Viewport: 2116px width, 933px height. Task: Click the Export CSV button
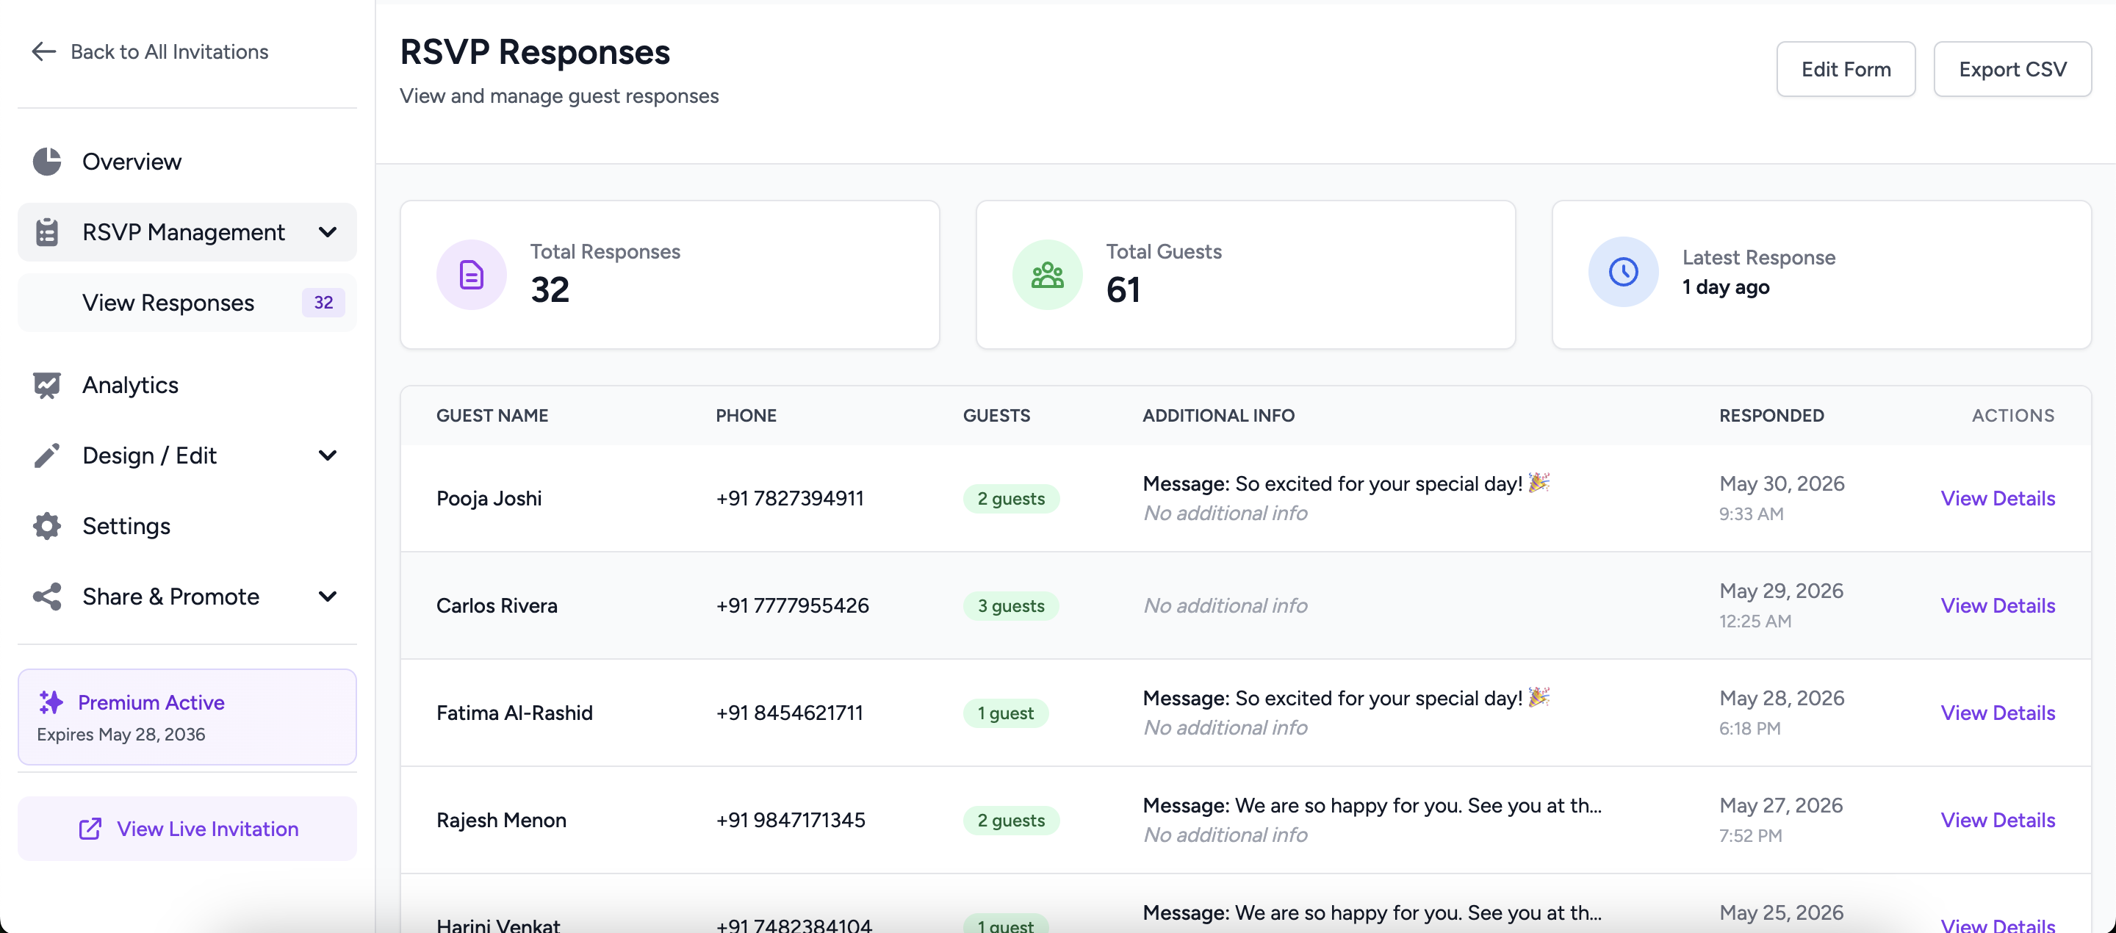[x=2012, y=69]
